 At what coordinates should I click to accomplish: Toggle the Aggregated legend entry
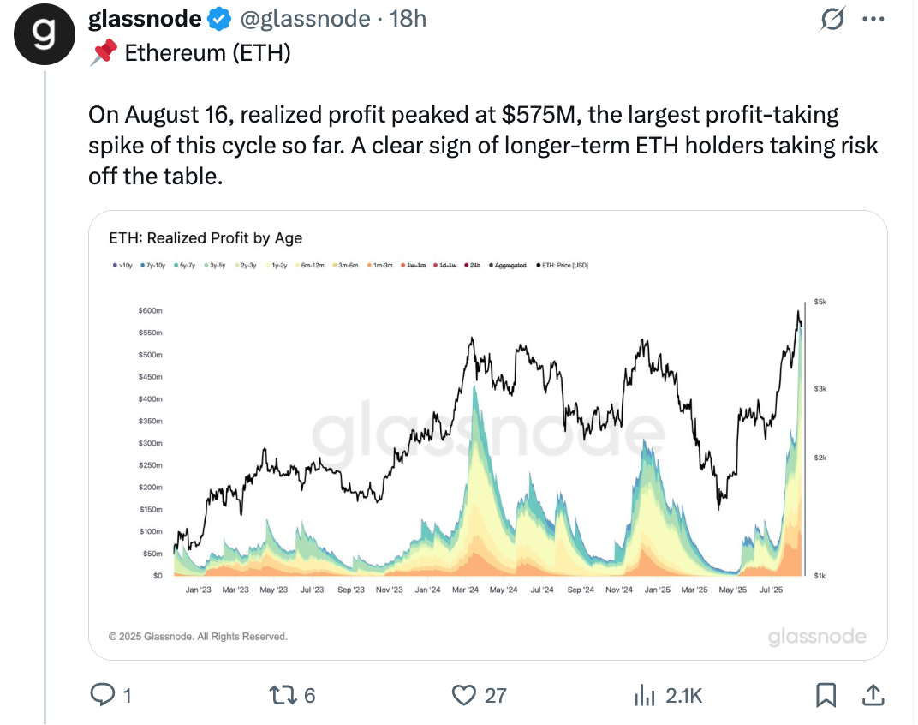pyautogui.click(x=508, y=266)
